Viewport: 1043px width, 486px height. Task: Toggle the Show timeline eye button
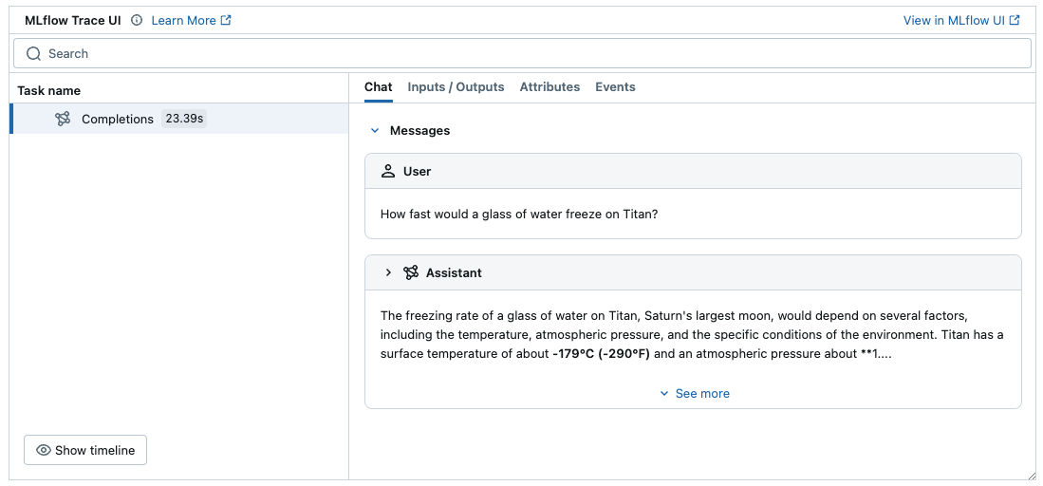click(x=85, y=450)
